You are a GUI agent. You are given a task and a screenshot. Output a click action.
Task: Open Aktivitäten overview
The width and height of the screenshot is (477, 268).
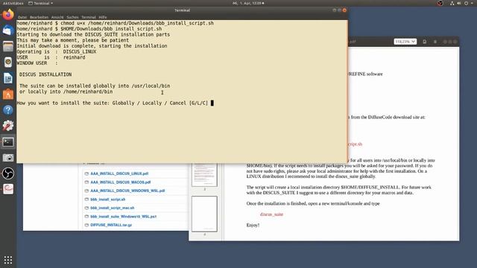click(x=13, y=3)
